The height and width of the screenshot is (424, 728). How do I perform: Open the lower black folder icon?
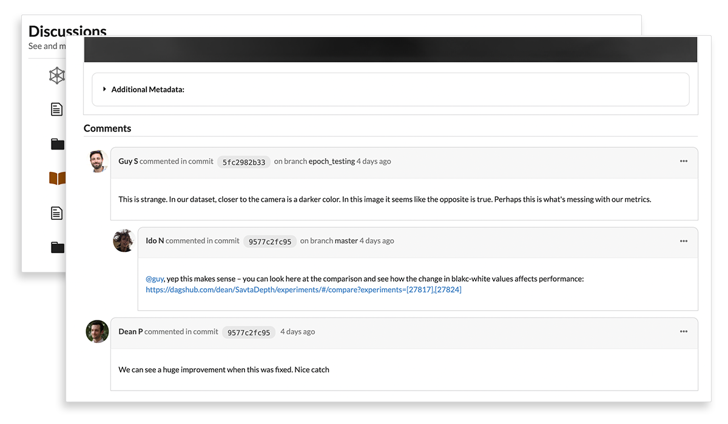[x=57, y=247]
